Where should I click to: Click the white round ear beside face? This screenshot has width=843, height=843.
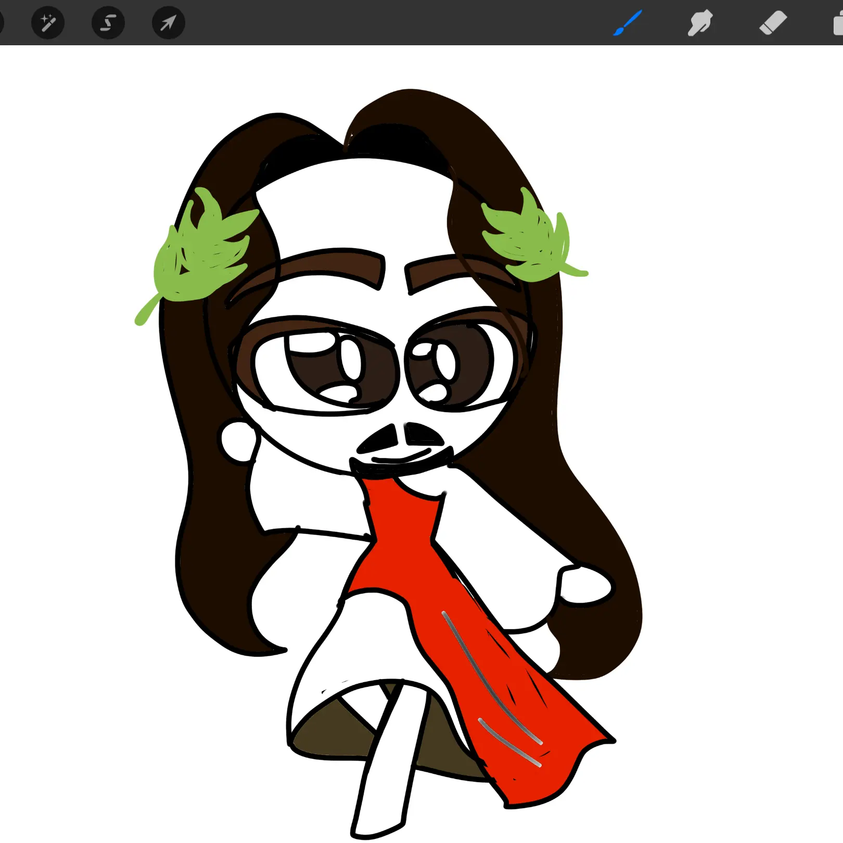pos(238,441)
